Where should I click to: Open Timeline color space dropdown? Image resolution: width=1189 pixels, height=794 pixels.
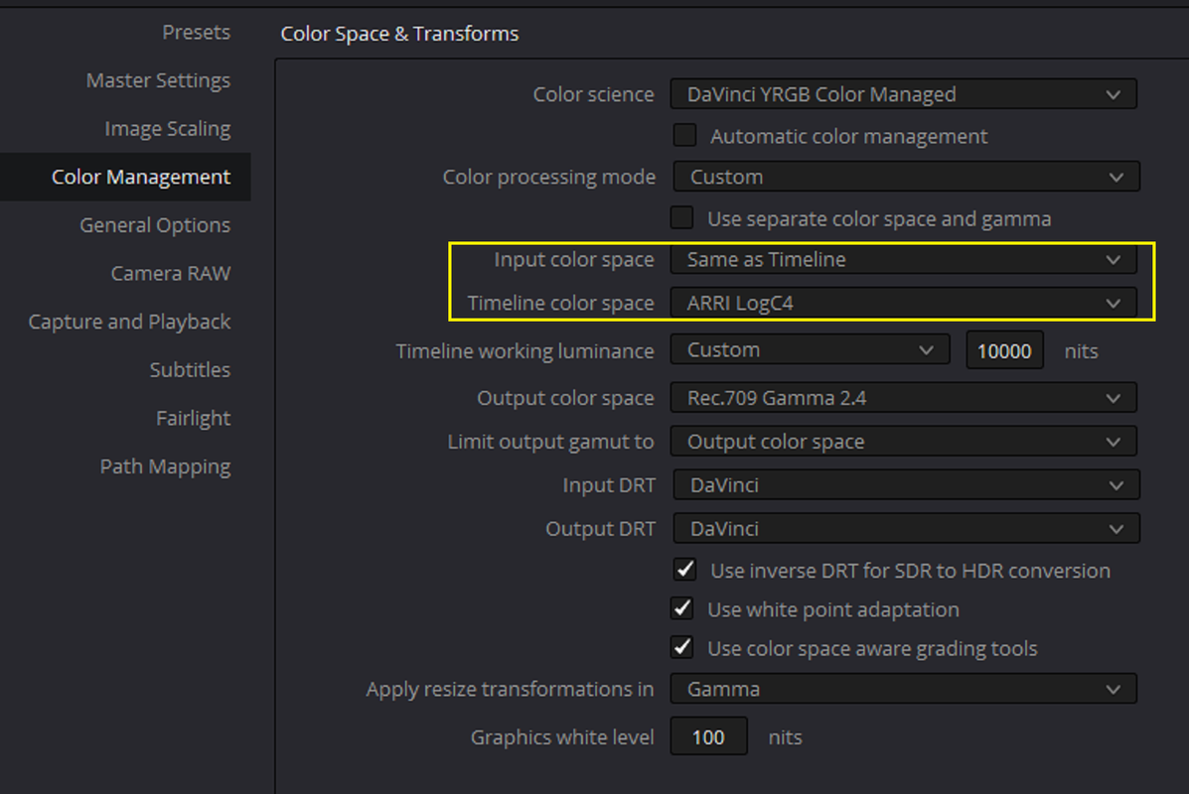pyautogui.click(x=903, y=303)
